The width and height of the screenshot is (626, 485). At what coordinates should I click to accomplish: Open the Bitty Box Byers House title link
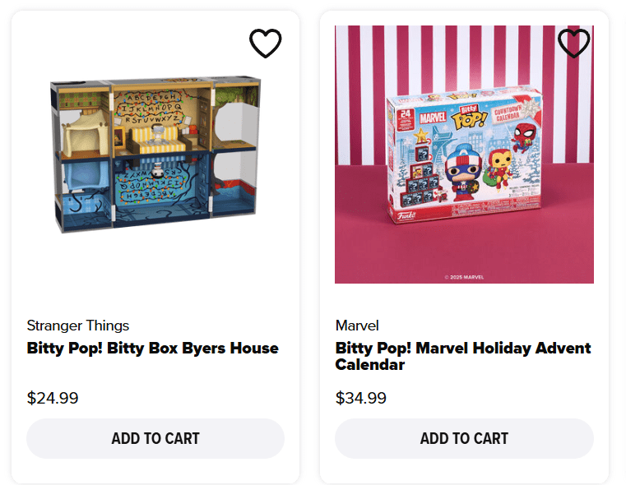(x=153, y=348)
